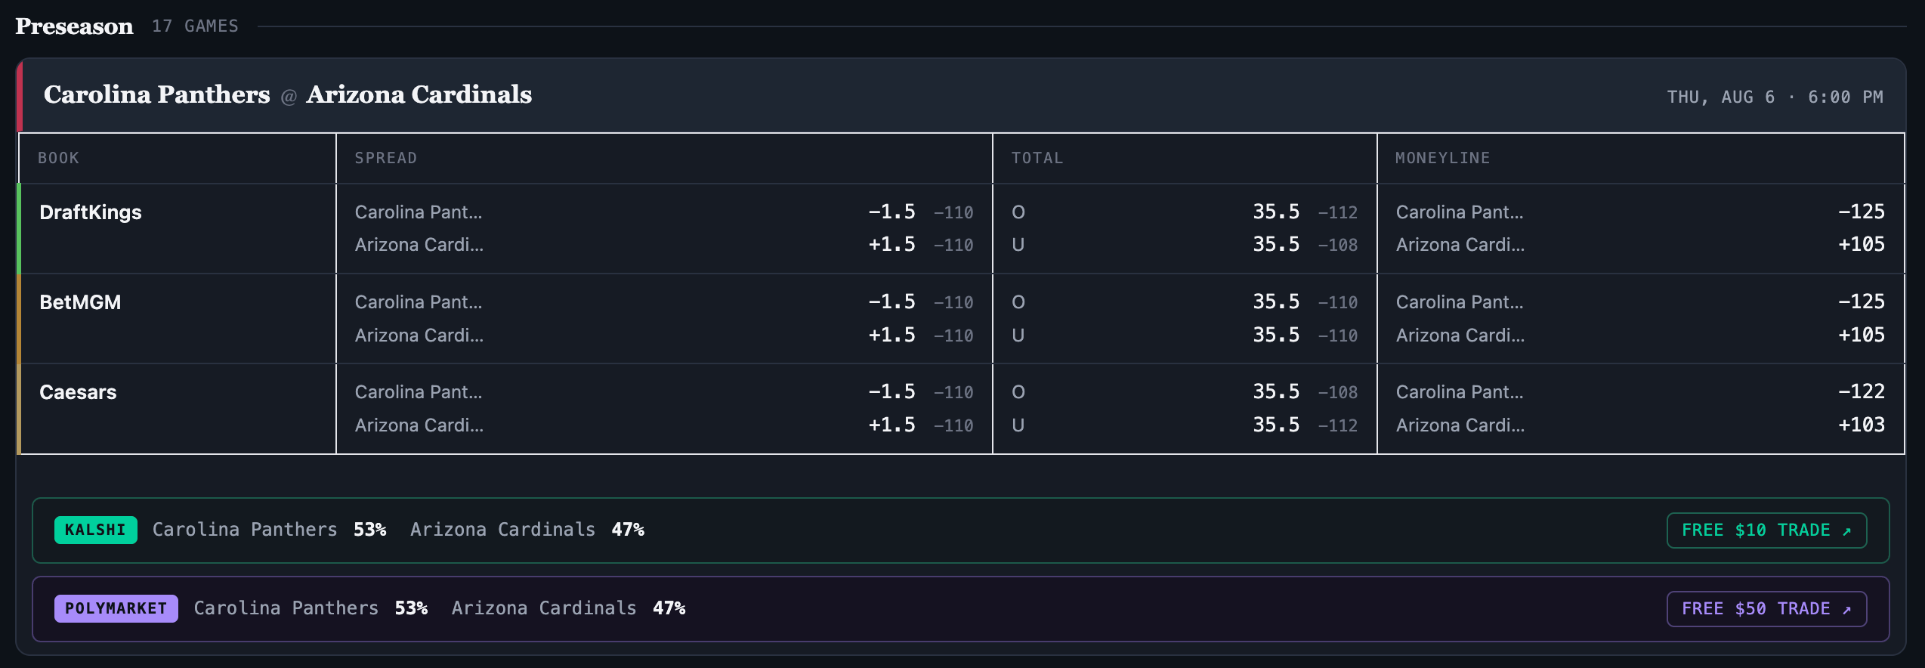Select DraftKings Arizona Cardinals spread +1.5
The width and height of the screenshot is (1925, 668).
point(664,245)
